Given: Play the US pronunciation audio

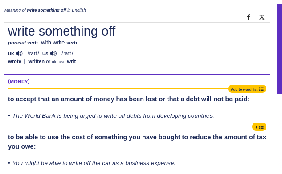Looking at the screenshot, I should pos(53,53).
